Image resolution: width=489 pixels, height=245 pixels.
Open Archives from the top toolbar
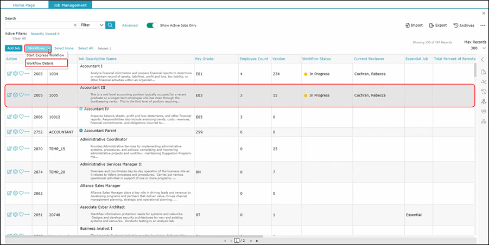pyautogui.click(x=463, y=25)
